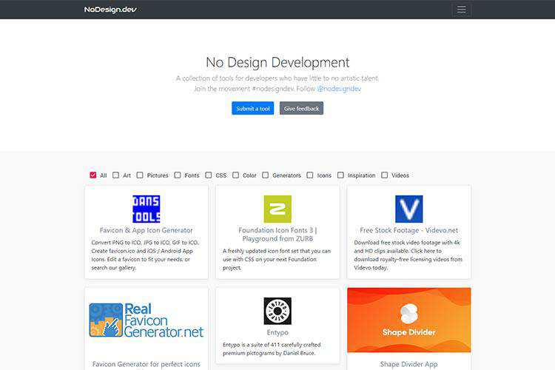This screenshot has height=370, width=555.
Task: Click the Dans Tools favicon generator logo
Action: coord(146,209)
